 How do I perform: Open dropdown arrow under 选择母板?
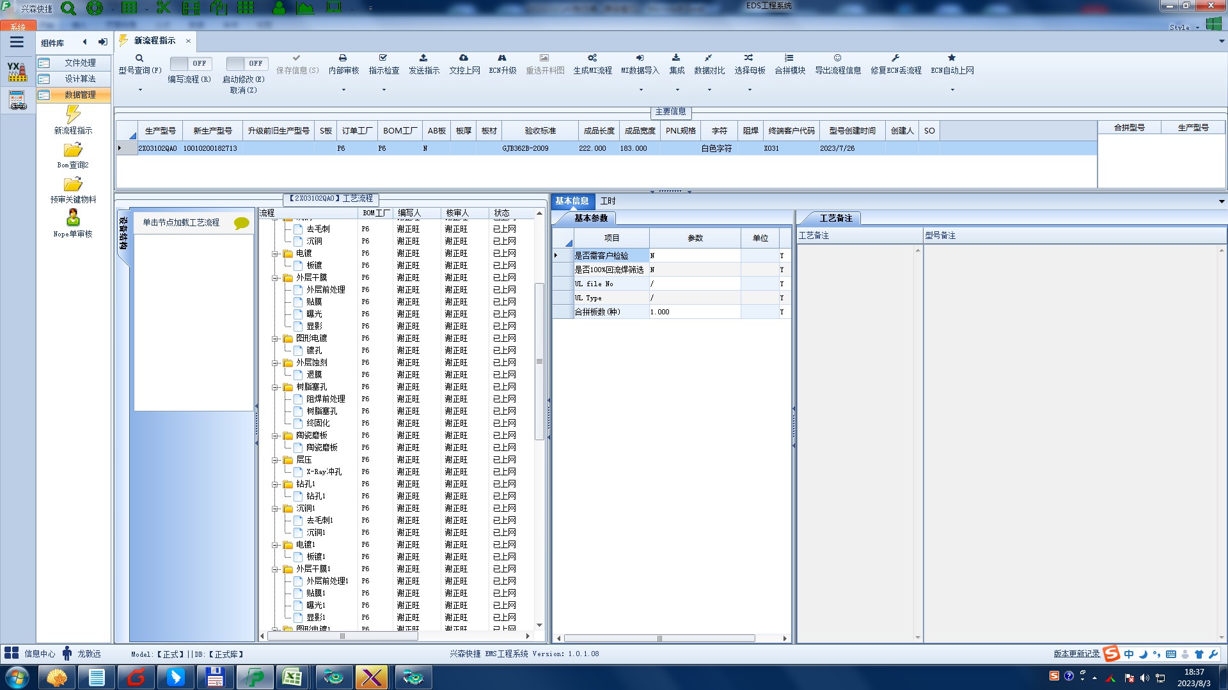[x=750, y=90]
